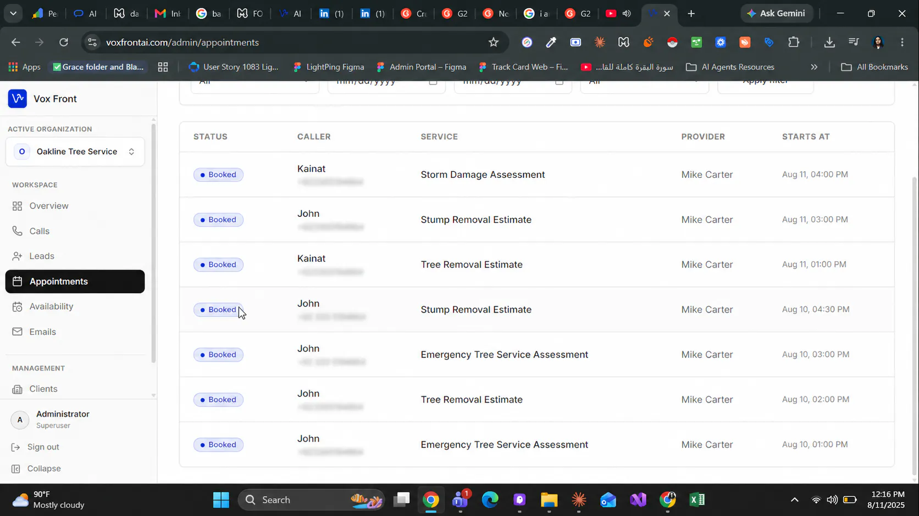The image size is (919, 516).
Task: Show hidden system tray icons
Action: pyautogui.click(x=794, y=500)
